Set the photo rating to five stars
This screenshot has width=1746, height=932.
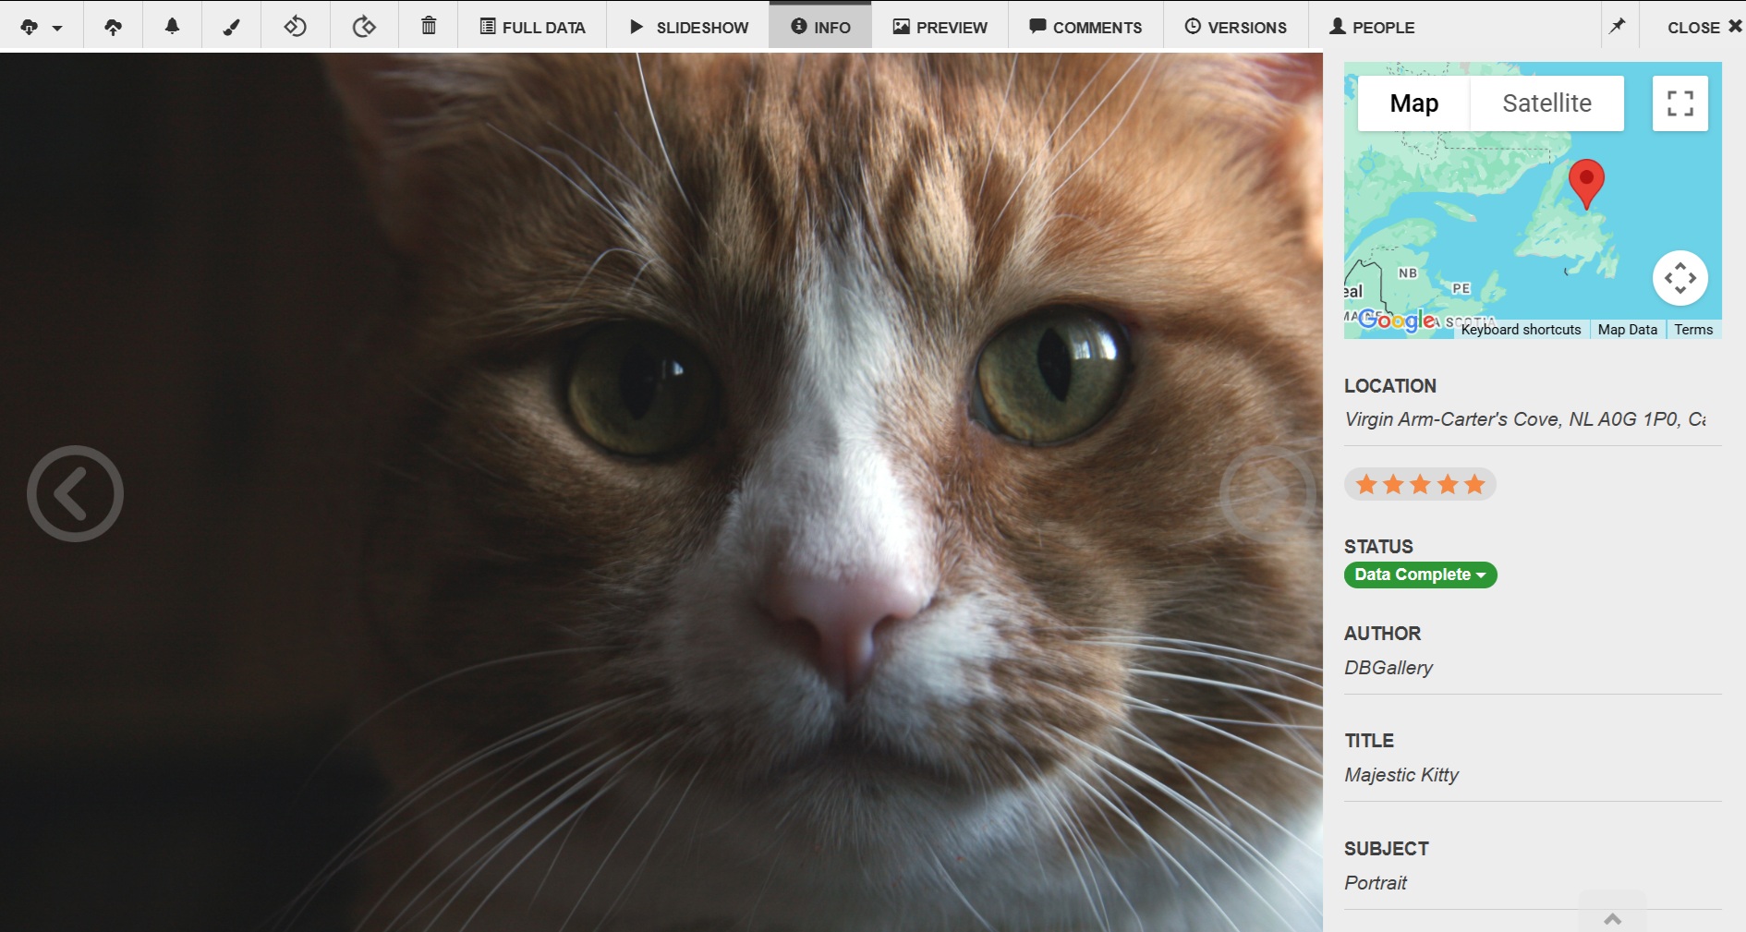[x=1475, y=483]
